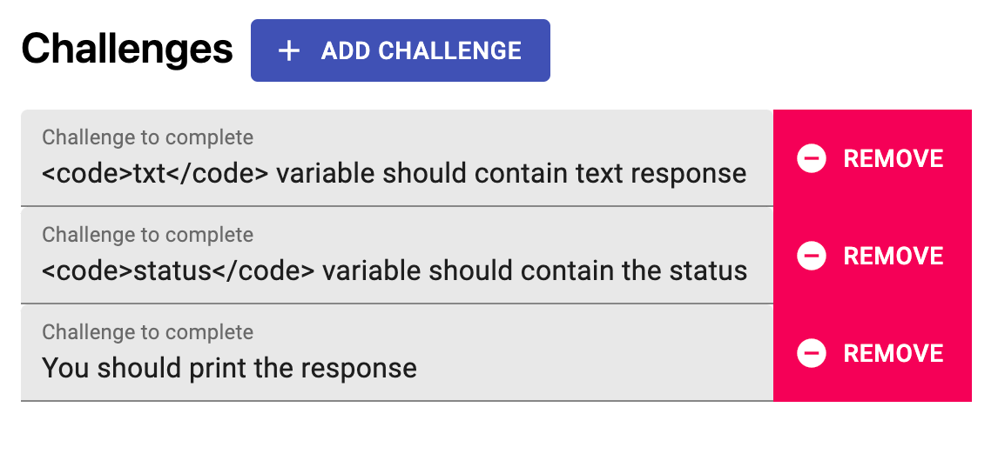The width and height of the screenshot is (998, 454).
Task: Click empty space inside the third challenge field
Action: (x=592, y=368)
